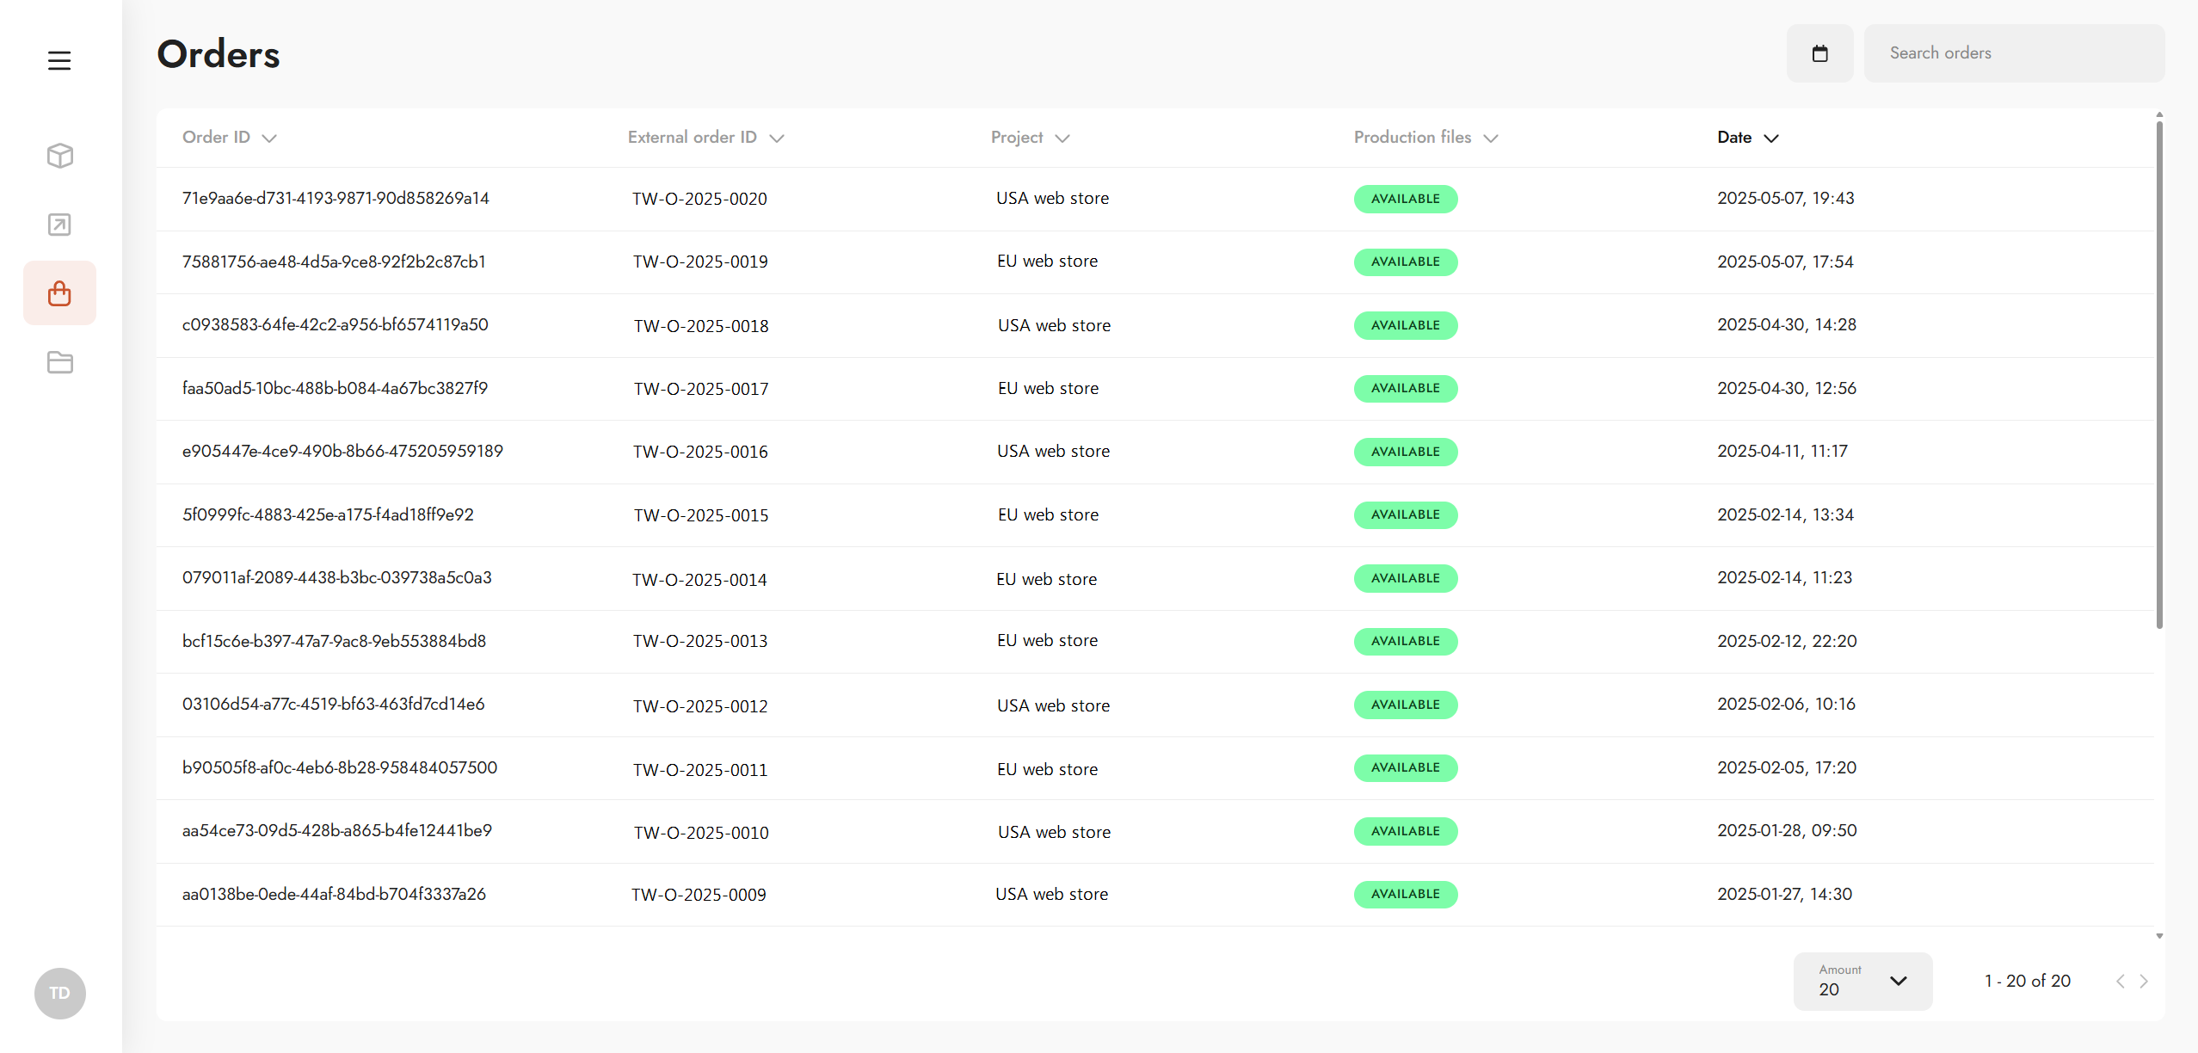
Task: Expand the Amount per page dropdown
Action: [x=1862, y=982]
